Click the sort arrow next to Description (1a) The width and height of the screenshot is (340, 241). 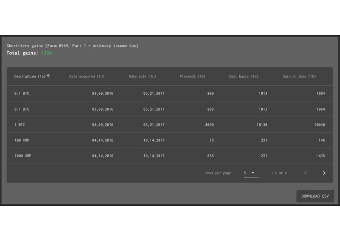[48, 76]
